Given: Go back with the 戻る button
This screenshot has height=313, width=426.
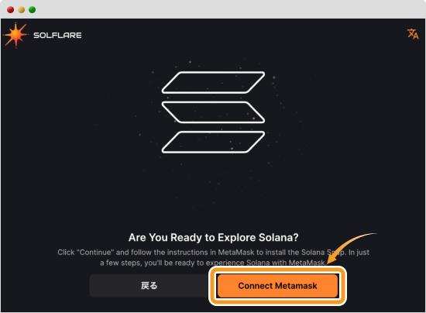Looking at the screenshot, I should pos(149,286).
